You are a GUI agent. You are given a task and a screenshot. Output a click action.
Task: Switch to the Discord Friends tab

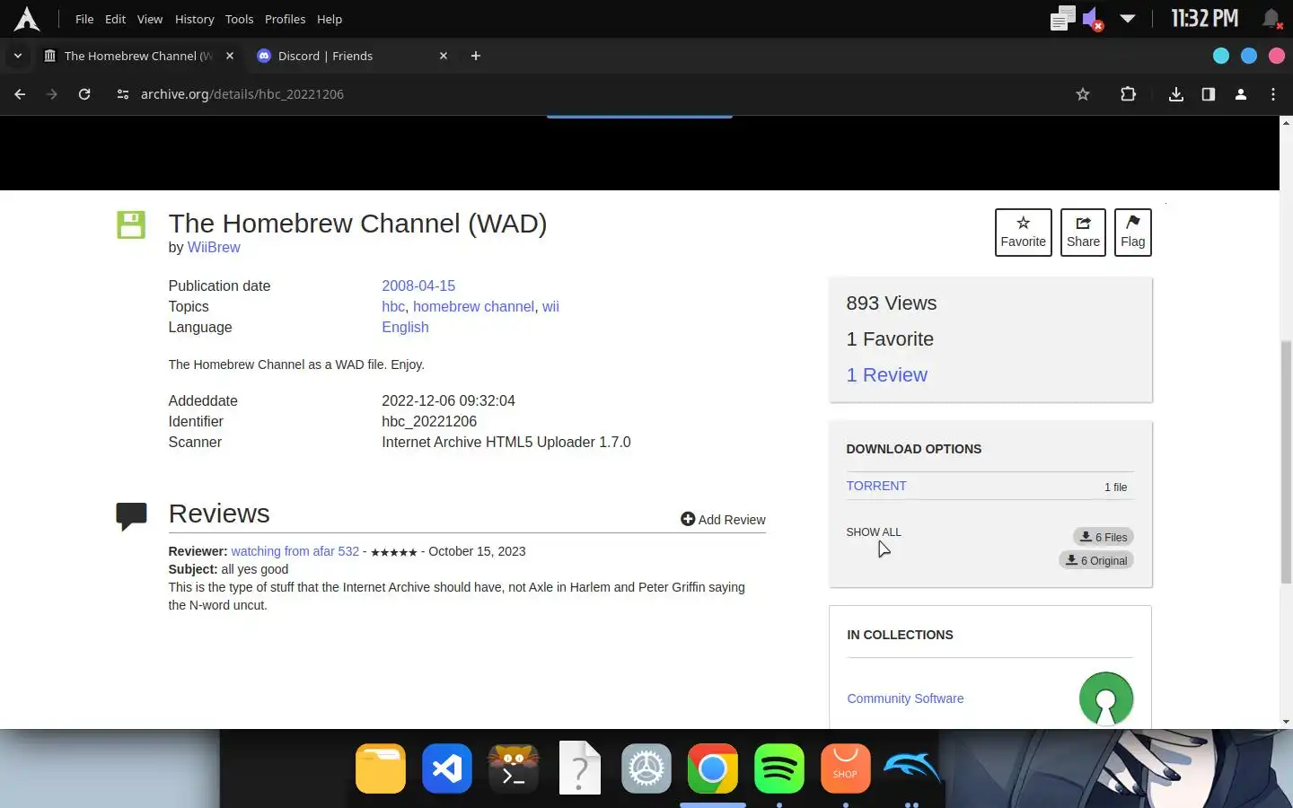351,56
